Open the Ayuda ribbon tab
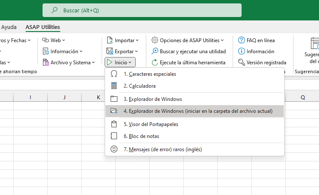 [9, 27]
